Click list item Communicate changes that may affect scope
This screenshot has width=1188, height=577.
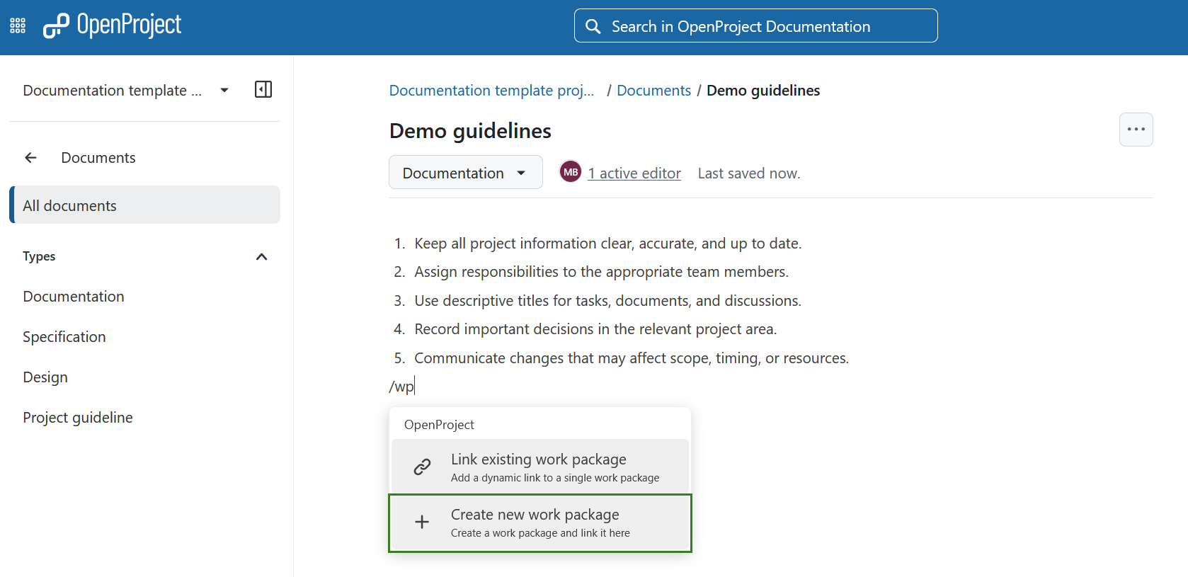[x=632, y=358]
